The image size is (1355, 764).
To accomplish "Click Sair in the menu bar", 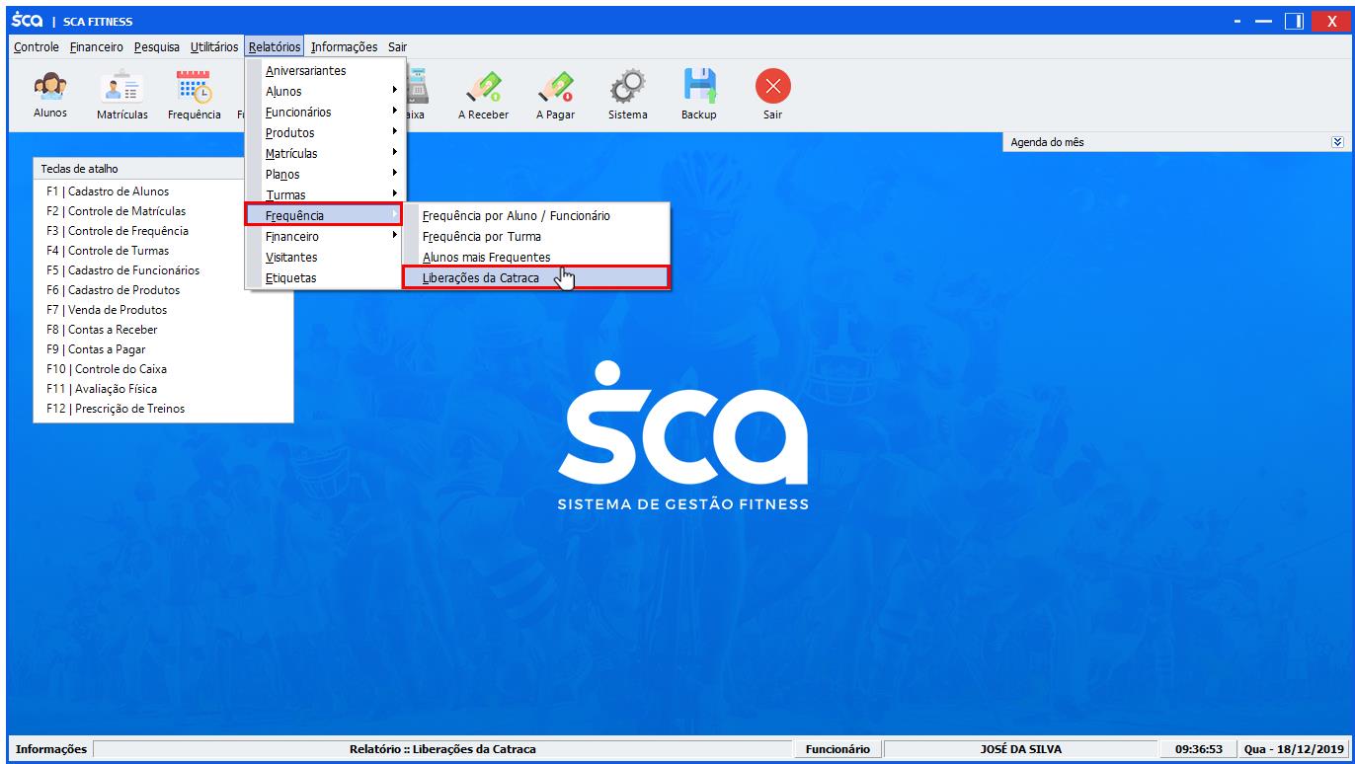I will 397,46.
